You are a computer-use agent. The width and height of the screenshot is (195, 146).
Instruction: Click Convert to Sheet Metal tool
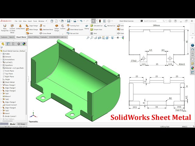pyautogui.click(x=12, y=29)
